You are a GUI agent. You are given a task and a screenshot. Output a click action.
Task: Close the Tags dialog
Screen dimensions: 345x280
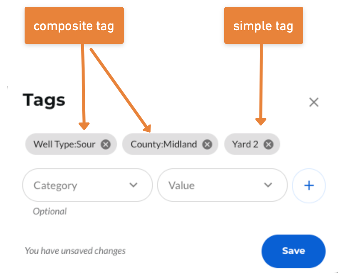[x=314, y=102]
